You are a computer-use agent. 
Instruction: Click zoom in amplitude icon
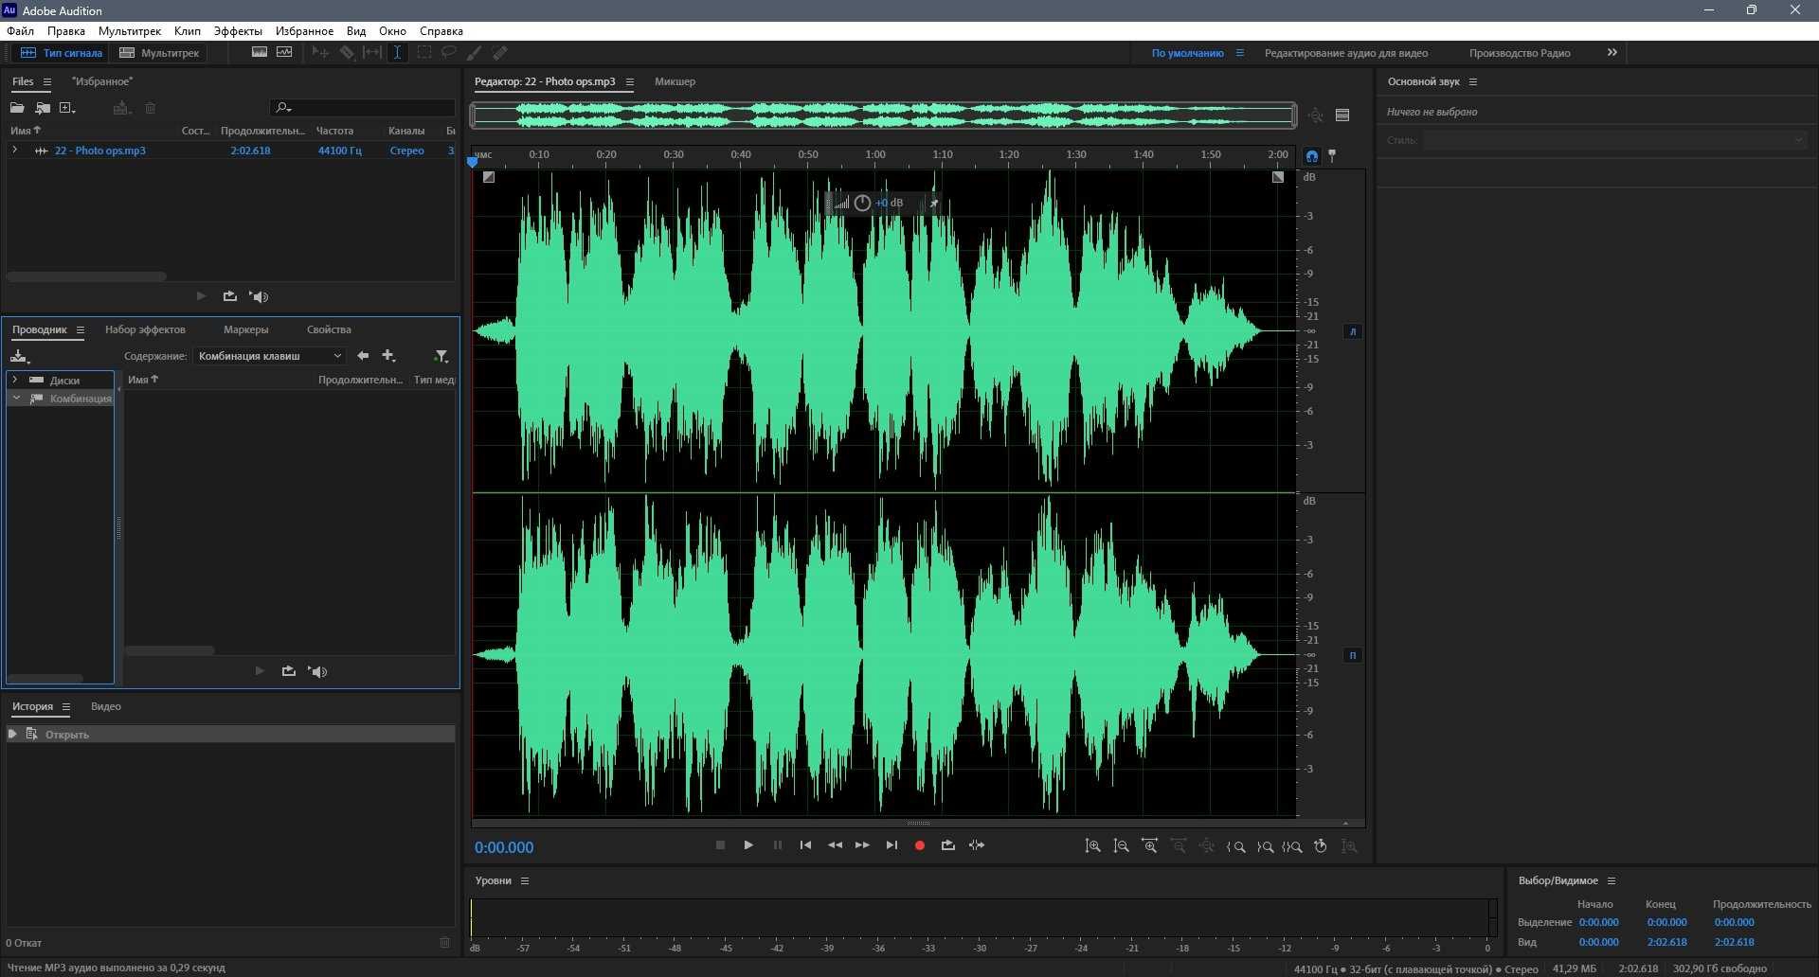coord(1092,846)
